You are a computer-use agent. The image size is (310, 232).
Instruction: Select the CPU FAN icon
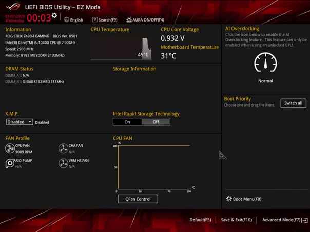point(10,149)
